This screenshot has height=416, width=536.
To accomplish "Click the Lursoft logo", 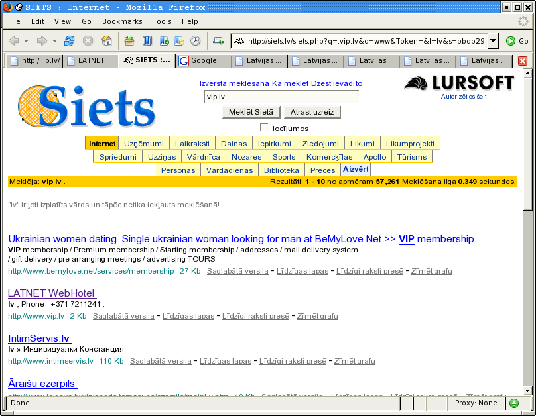I will point(459,83).
